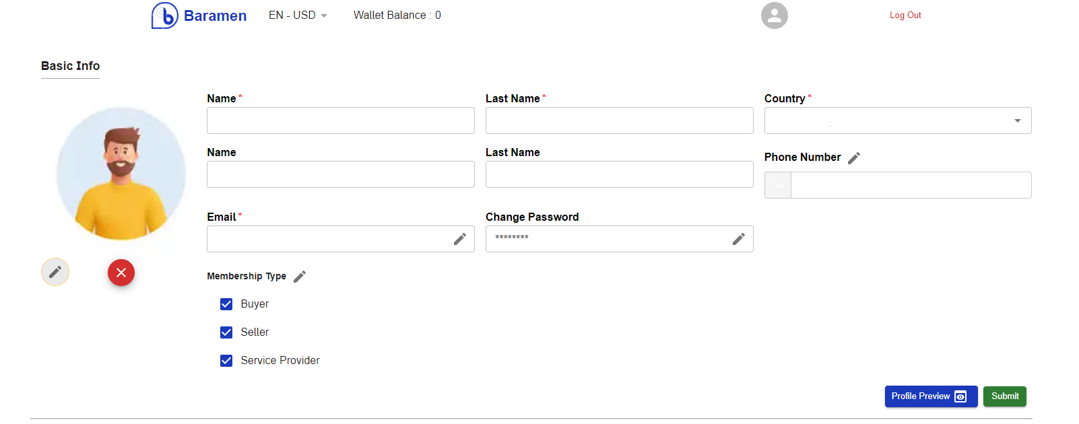
Task: Edit Membership Type using its pencil icon
Action: pos(300,276)
